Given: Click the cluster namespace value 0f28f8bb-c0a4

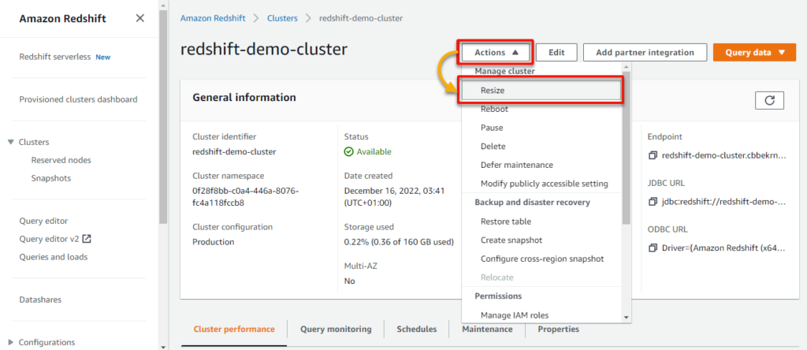Looking at the screenshot, I should 246,196.
